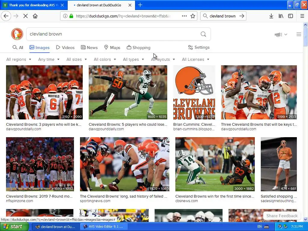Image resolution: width=308 pixels, height=231 pixels.
Task: Expand the All Licenses filter dropdown
Action: click(x=196, y=59)
